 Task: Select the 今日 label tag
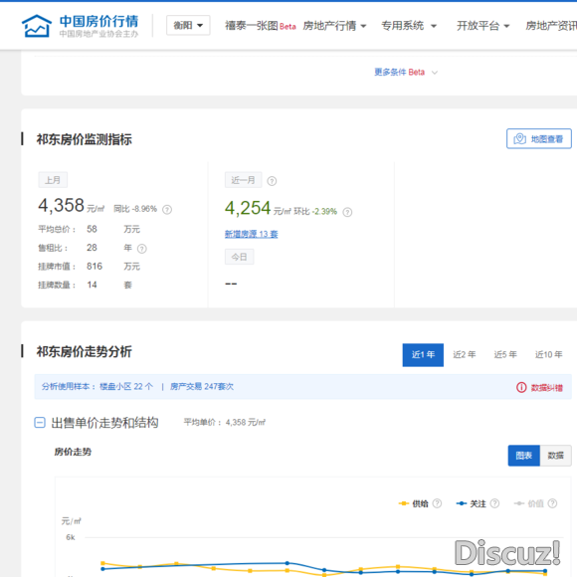[239, 257]
